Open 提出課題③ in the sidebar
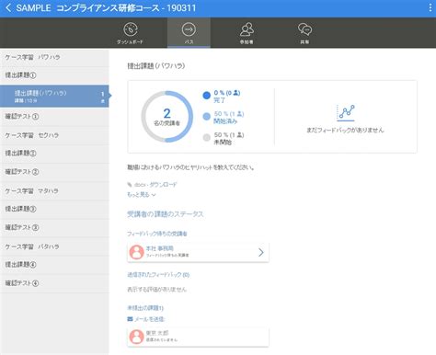Screen dimensions: 436x355 pos(54,209)
